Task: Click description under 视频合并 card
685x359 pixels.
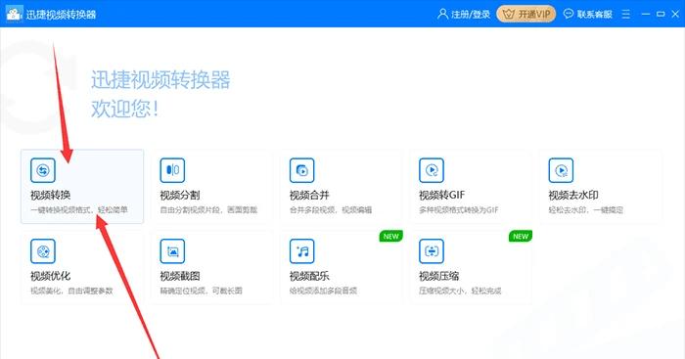Action: coord(331,210)
